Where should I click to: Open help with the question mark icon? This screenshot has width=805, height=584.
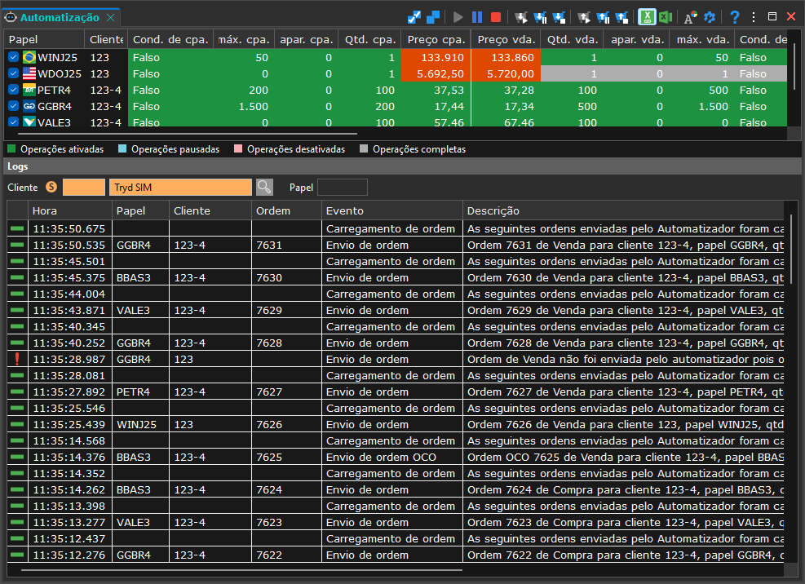[x=735, y=17]
